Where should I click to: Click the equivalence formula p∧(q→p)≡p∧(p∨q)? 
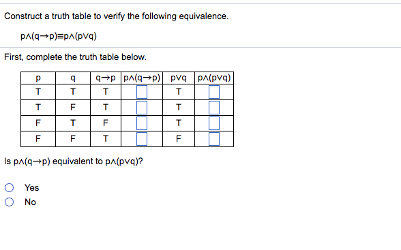pyautogui.click(x=59, y=36)
